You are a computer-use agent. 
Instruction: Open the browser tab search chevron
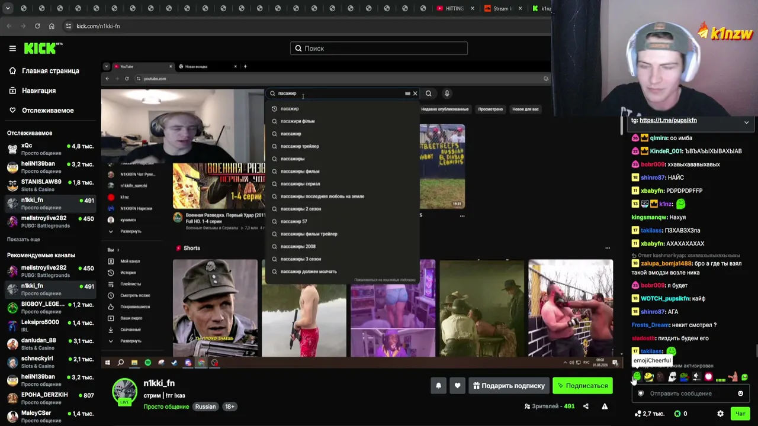pyautogui.click(x=9, y=9)
